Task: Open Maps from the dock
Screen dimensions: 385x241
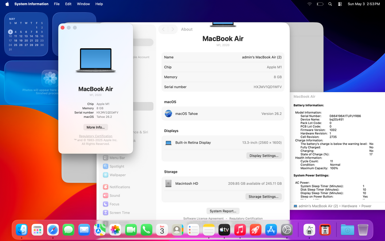Action: pyautogui.click(x=100, y=230)
